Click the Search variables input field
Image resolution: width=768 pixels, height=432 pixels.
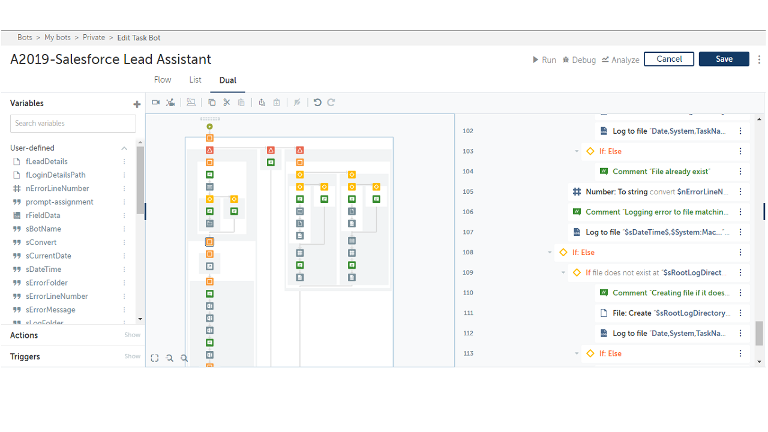click(x=73, y=124)
